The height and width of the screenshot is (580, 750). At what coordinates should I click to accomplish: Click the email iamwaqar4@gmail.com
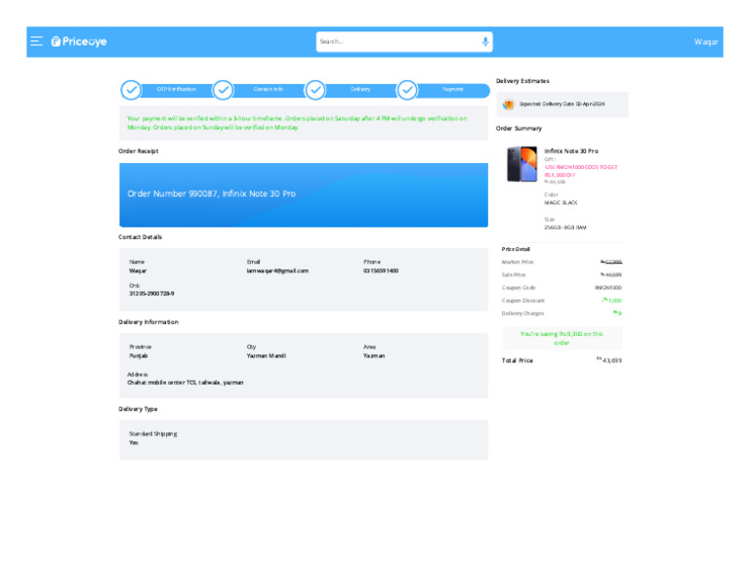277,271
